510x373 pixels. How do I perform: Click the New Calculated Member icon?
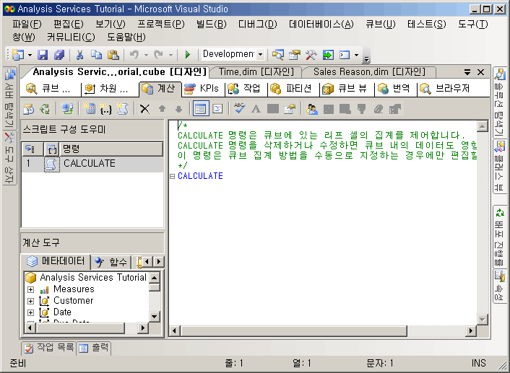(x=89, y=109)
